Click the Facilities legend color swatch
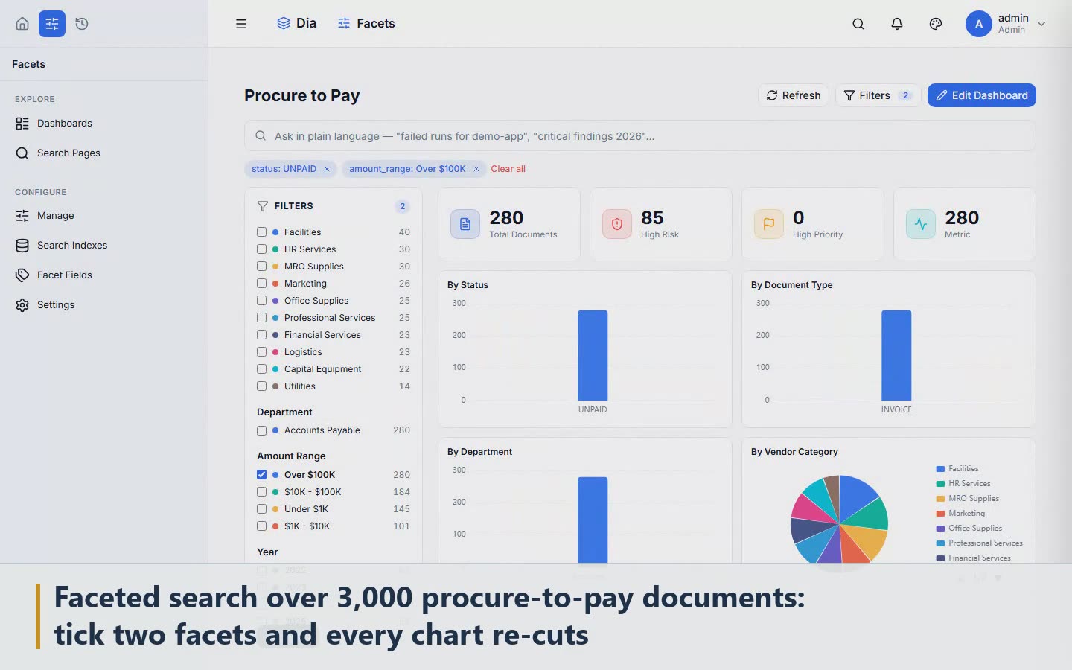 point(940,469)
